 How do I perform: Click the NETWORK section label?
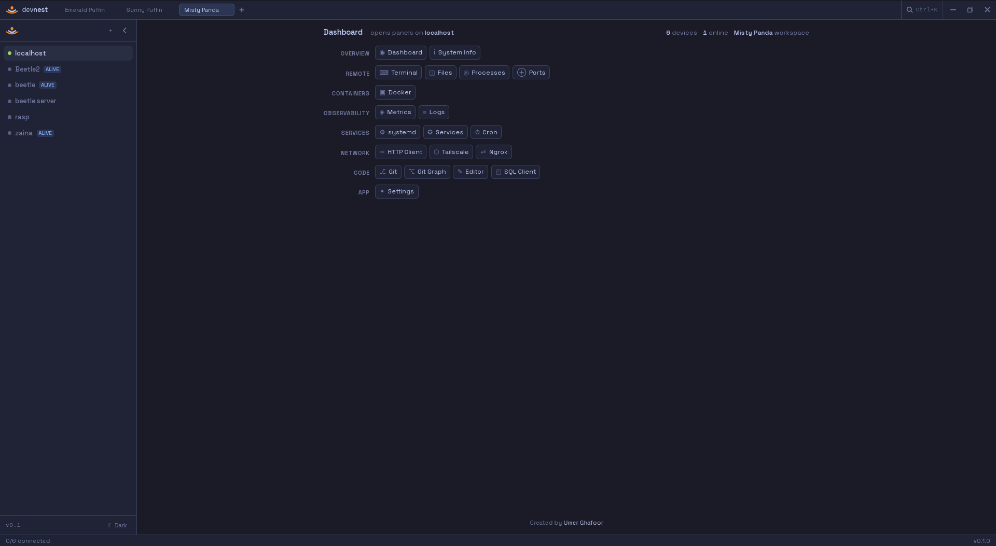355,153
